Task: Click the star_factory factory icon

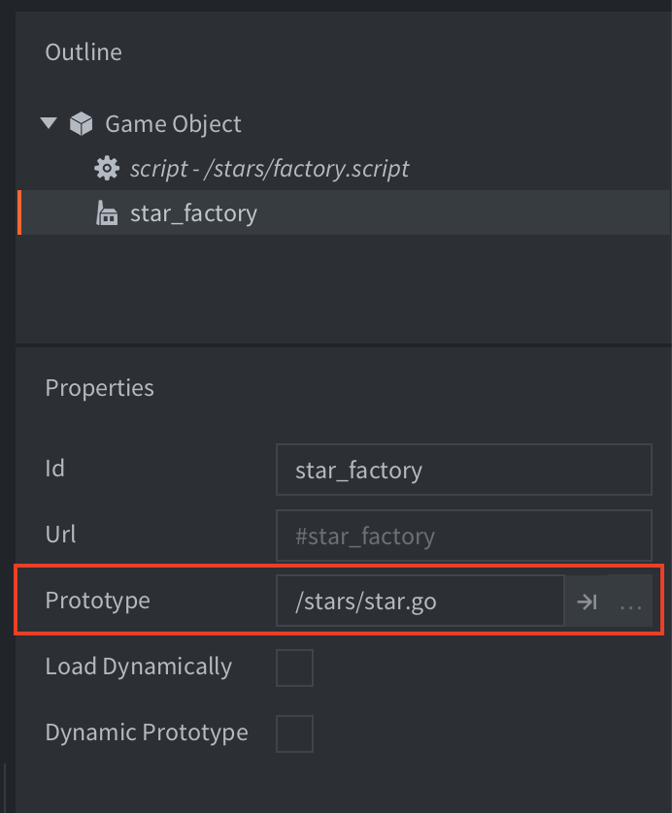Action: click(107, 213)
